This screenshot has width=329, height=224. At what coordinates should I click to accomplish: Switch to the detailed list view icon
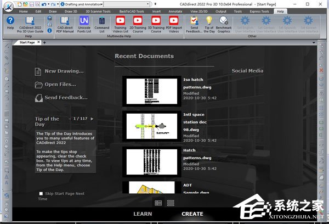pos(158,203)
